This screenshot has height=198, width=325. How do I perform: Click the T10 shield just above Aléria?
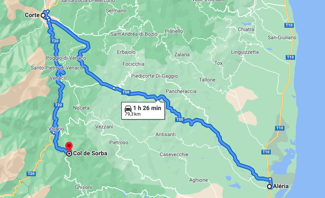click(266, 152)
